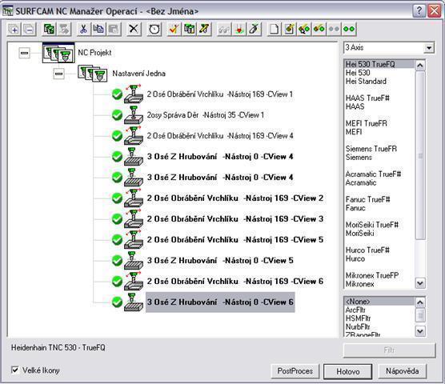Click the expand-all plus toolbar icon
Viewport: 445px width, 384px height.
pos(14,29)
